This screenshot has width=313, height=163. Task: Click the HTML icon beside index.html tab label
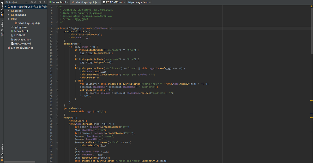coord(51,2)
